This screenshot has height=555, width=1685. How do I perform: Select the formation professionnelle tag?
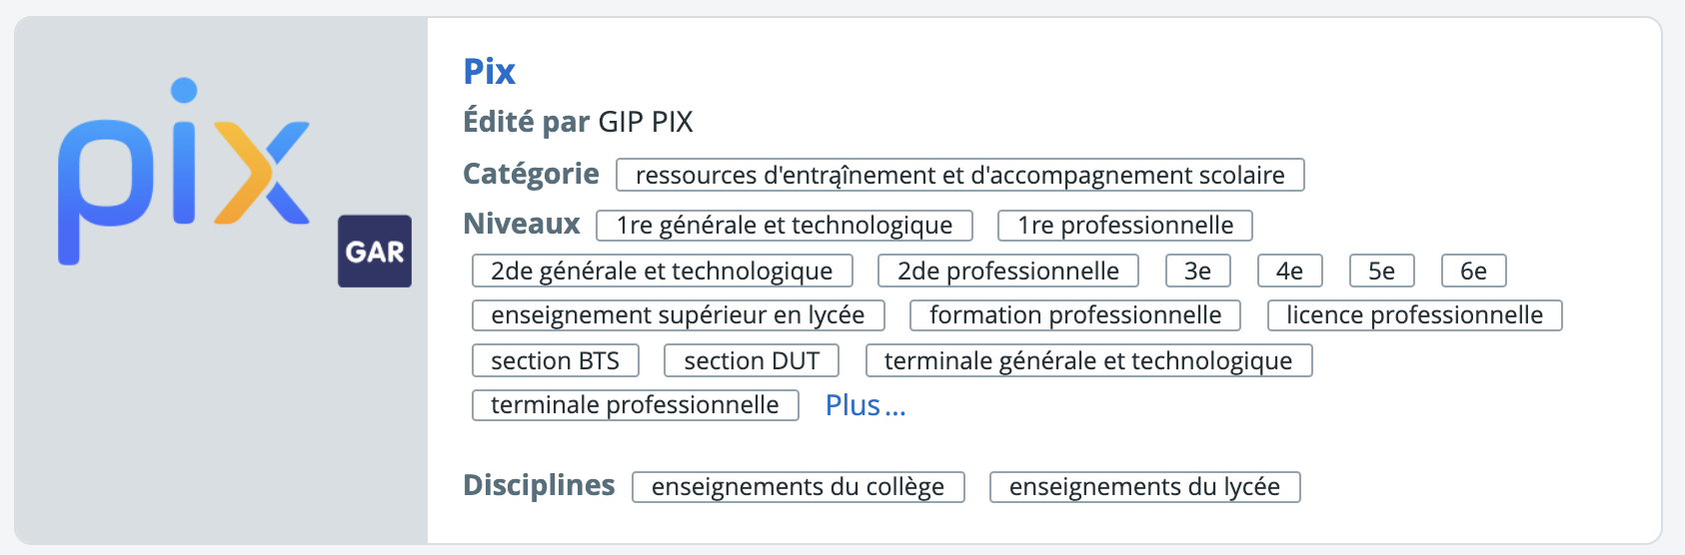pyautogui.click(x=1075, y=314)
